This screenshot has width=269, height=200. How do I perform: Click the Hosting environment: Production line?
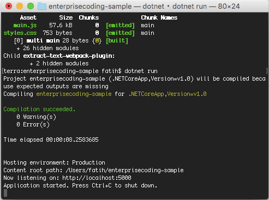click(x=55, y=162)
